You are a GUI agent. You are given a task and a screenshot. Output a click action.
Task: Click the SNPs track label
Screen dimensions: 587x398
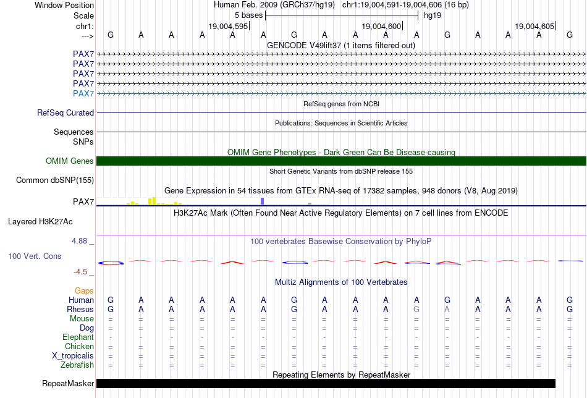point(83,142)
